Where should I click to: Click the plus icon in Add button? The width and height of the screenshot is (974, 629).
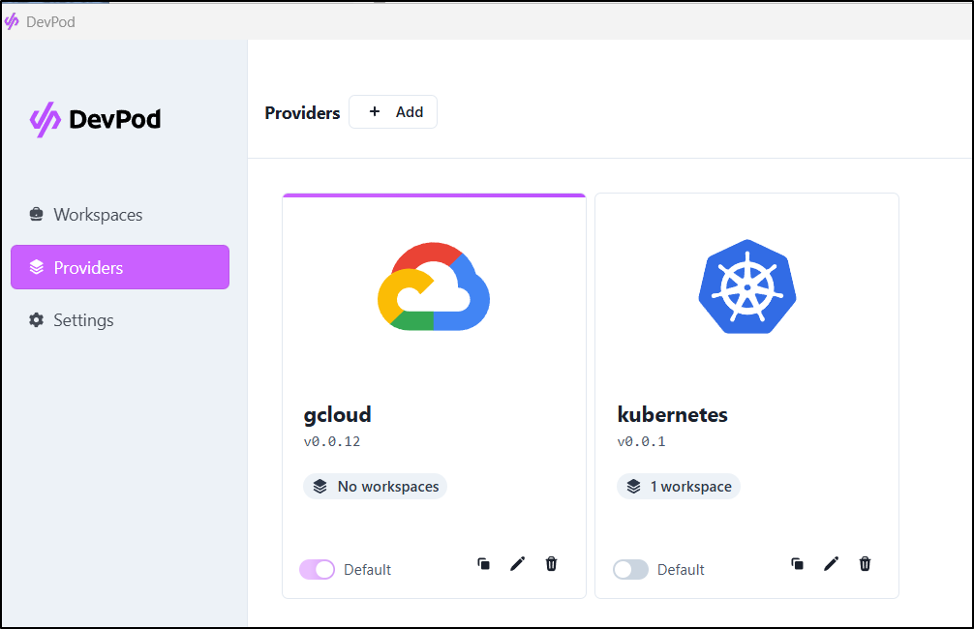pos(375,111)
